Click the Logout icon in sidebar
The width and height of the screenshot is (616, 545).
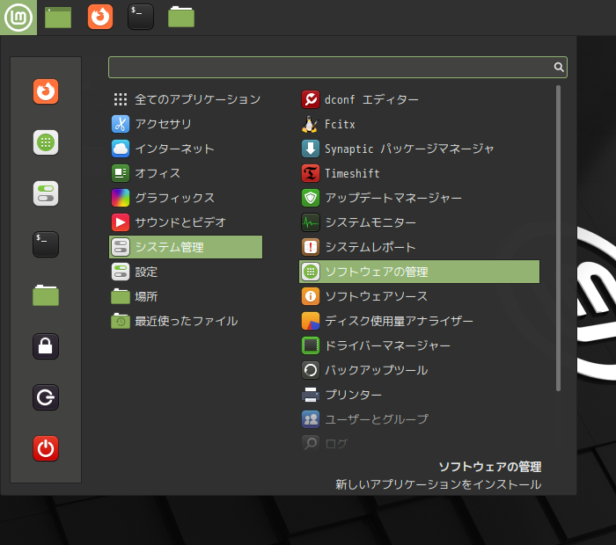point(46,397)
